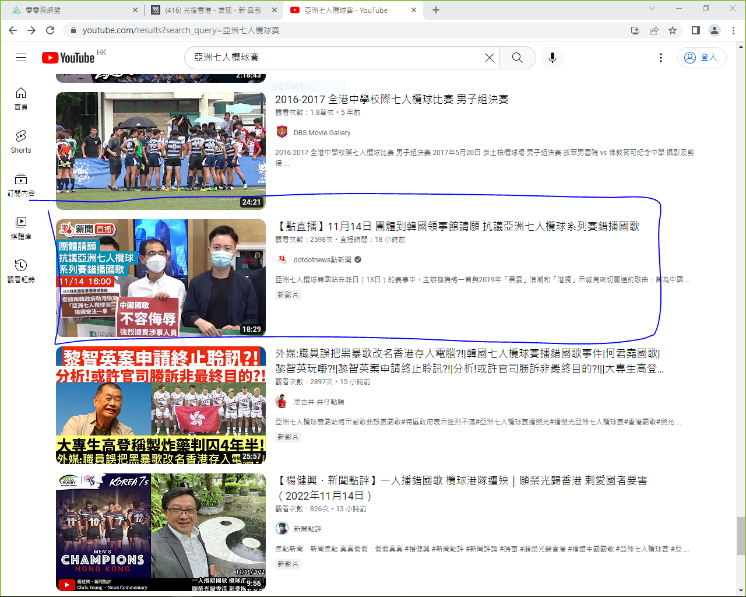Viewport: 746px width, 597px height.
Task: Go to the YouTube home logo
Action: pos(68,58)
